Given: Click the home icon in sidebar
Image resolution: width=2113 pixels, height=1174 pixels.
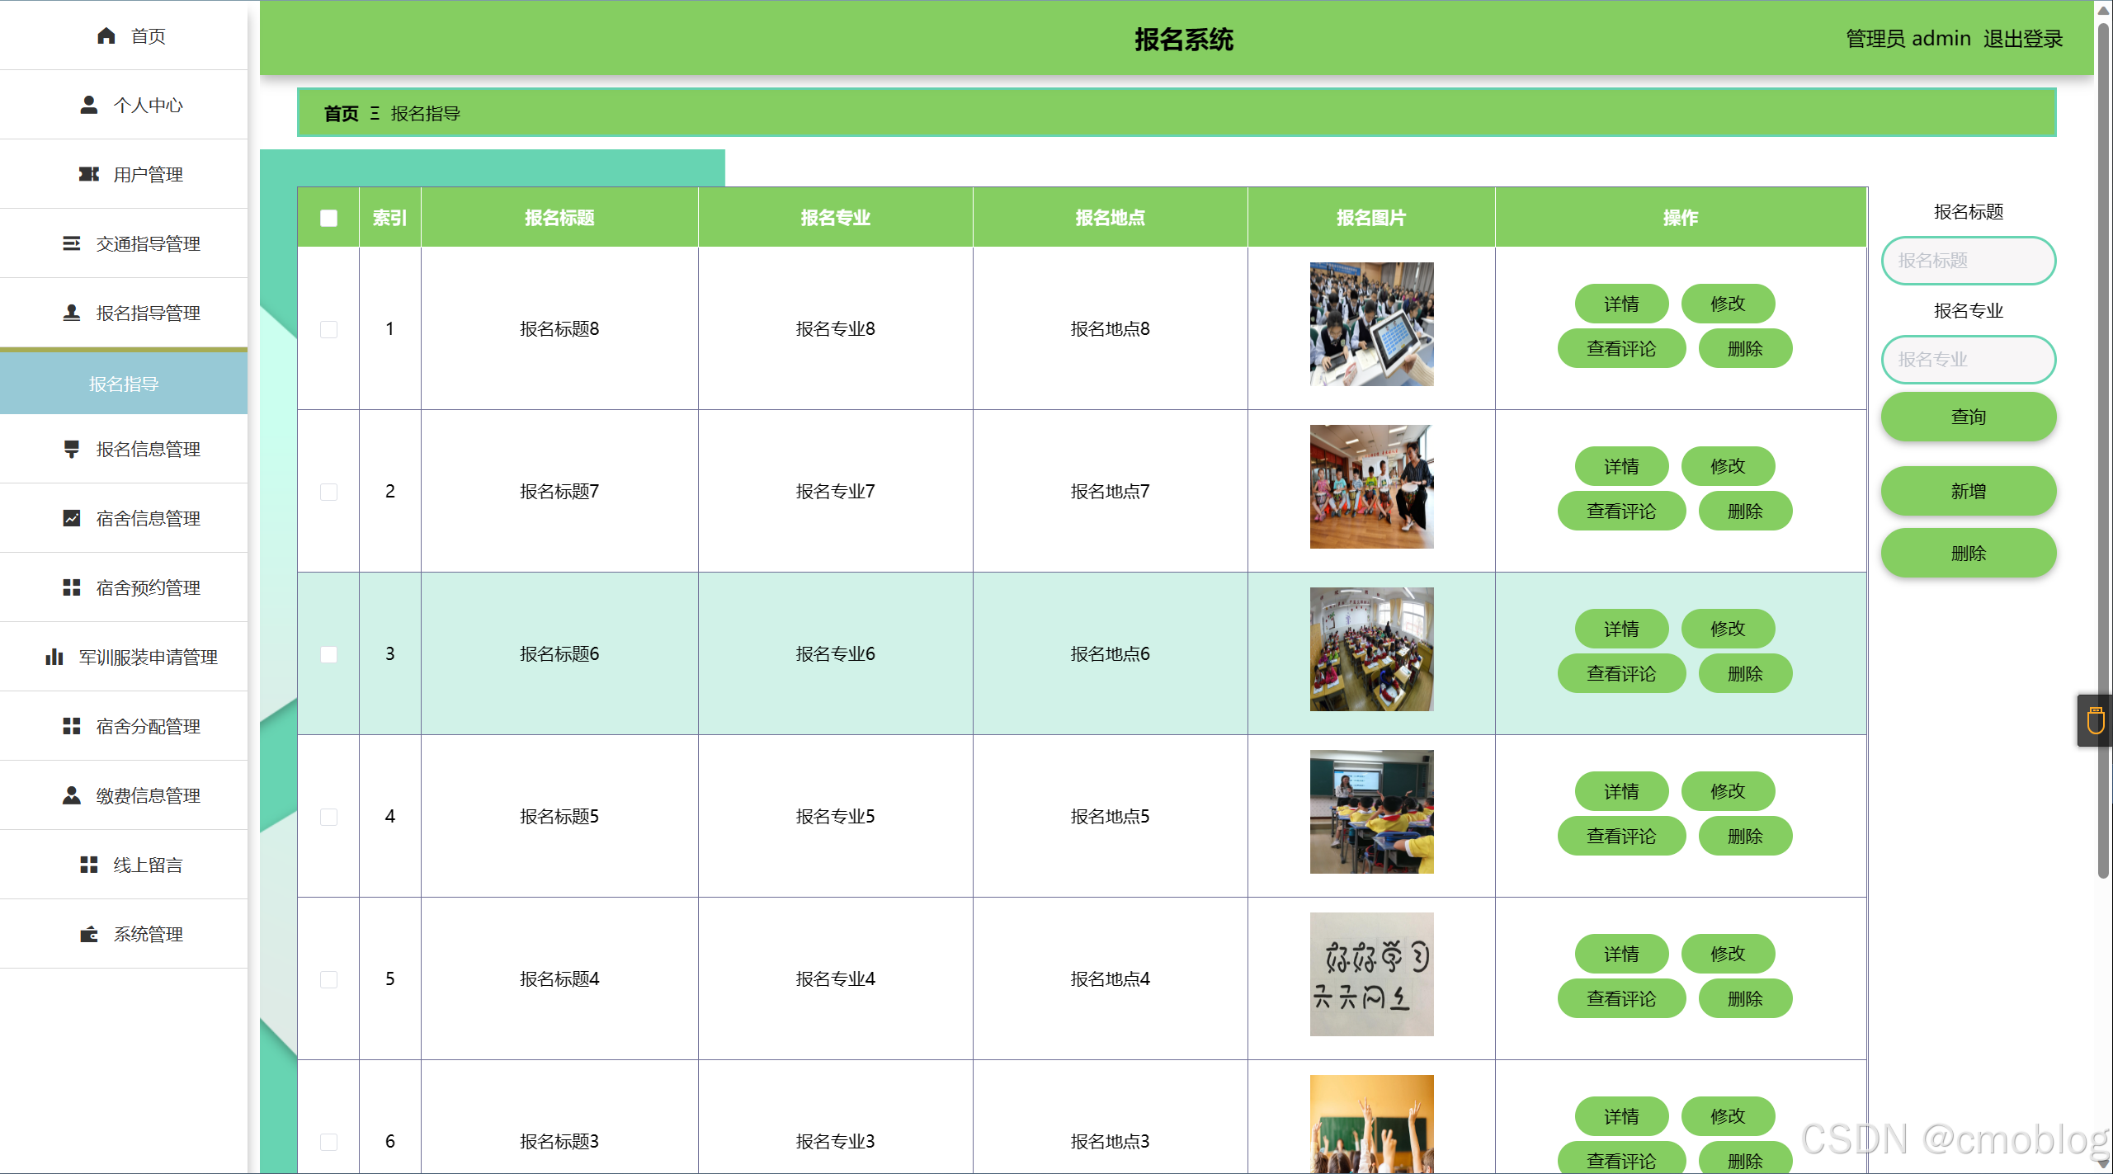Looking at the screenshot, I should pyautogui.click(x=106, y=35).
